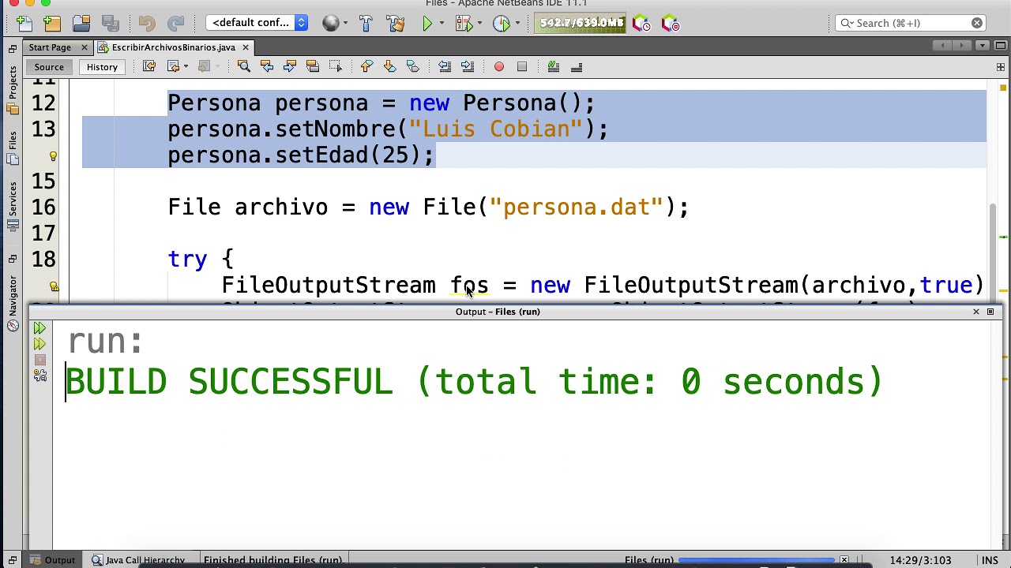Click Find Previous Occurrence icon
Image resolution: width=1011 pixels, height=568 pixels.
(266, 67)
